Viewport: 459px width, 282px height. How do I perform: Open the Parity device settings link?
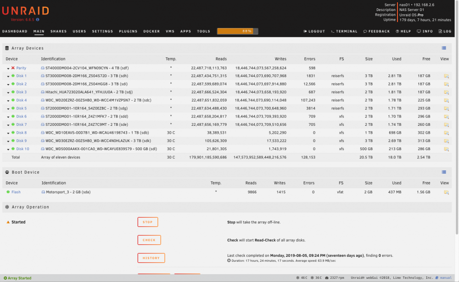(21, 68)
